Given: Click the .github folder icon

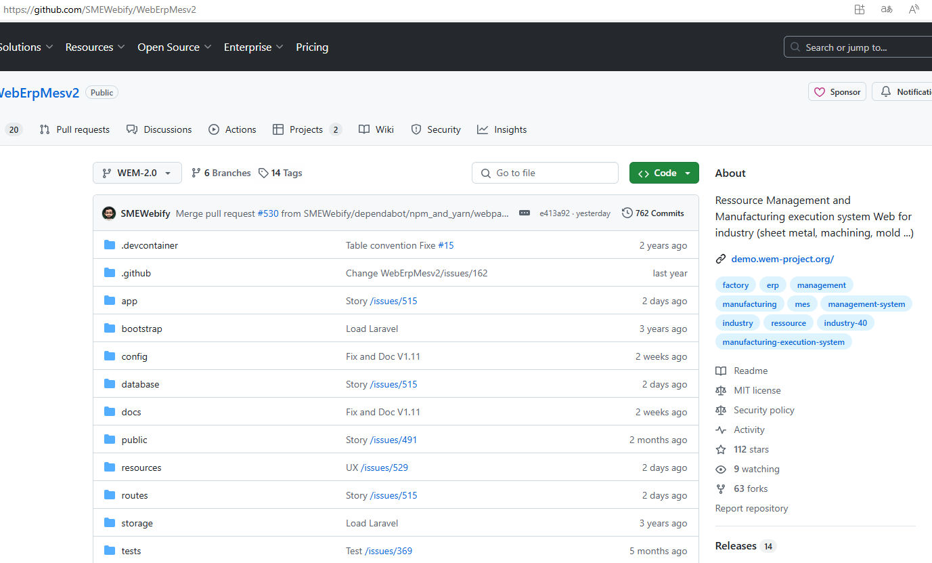Looking at the screenshot, I should pos(110,273).
